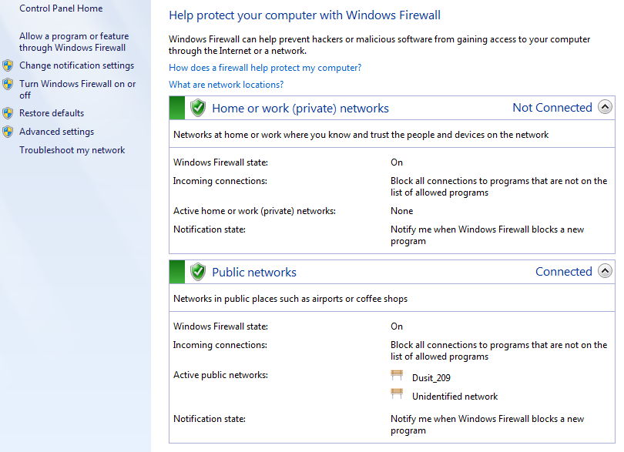Open What are network locations help link
Image resolution: width=624 pixels, height=452 pixels.
(x=226, y=85)
